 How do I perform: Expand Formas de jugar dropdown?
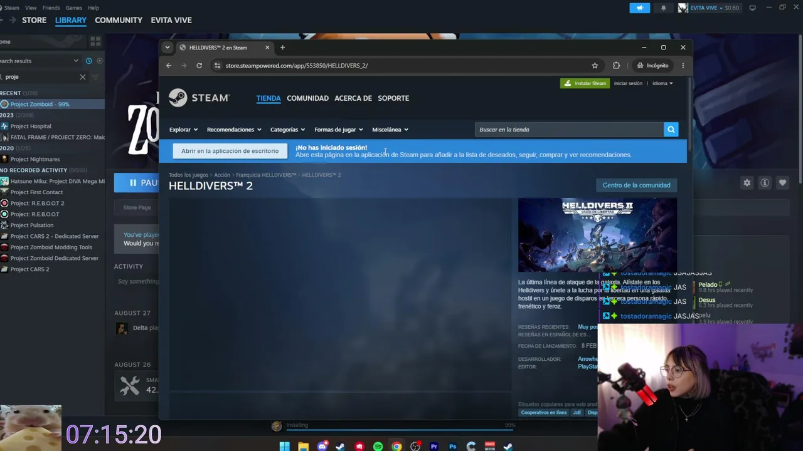tap(339, 130)
